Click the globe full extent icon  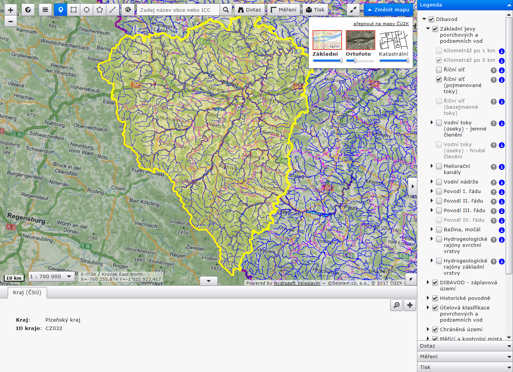(x=28, y=10)
